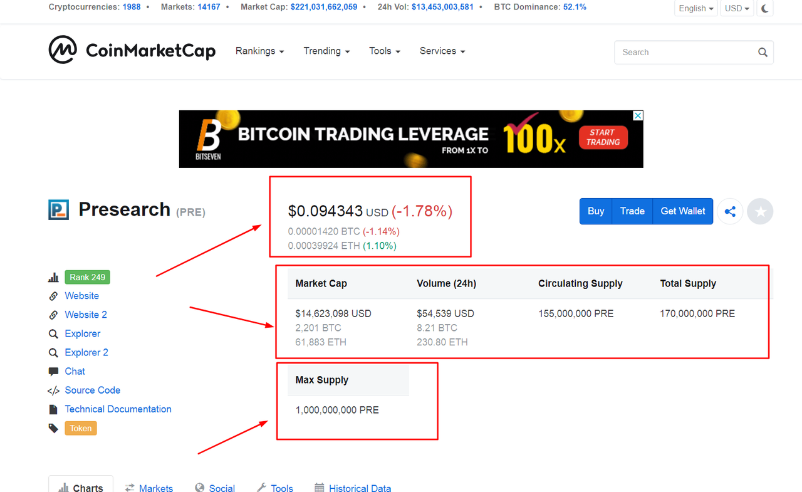Open the USD currency selector
Image resolution: width=802 pixels, height=492 pixels.
point(737,8)
